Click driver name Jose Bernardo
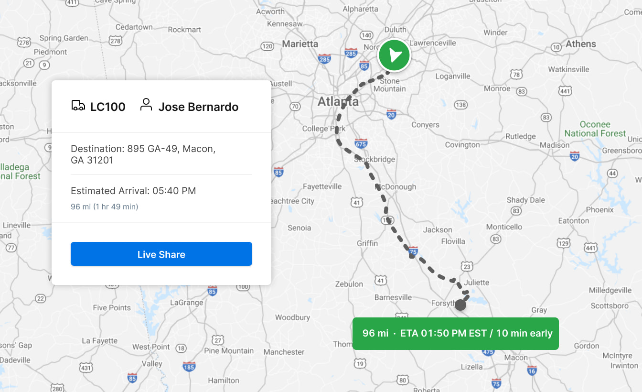Screen dimensions: 642x392 (x=198, y=107)
